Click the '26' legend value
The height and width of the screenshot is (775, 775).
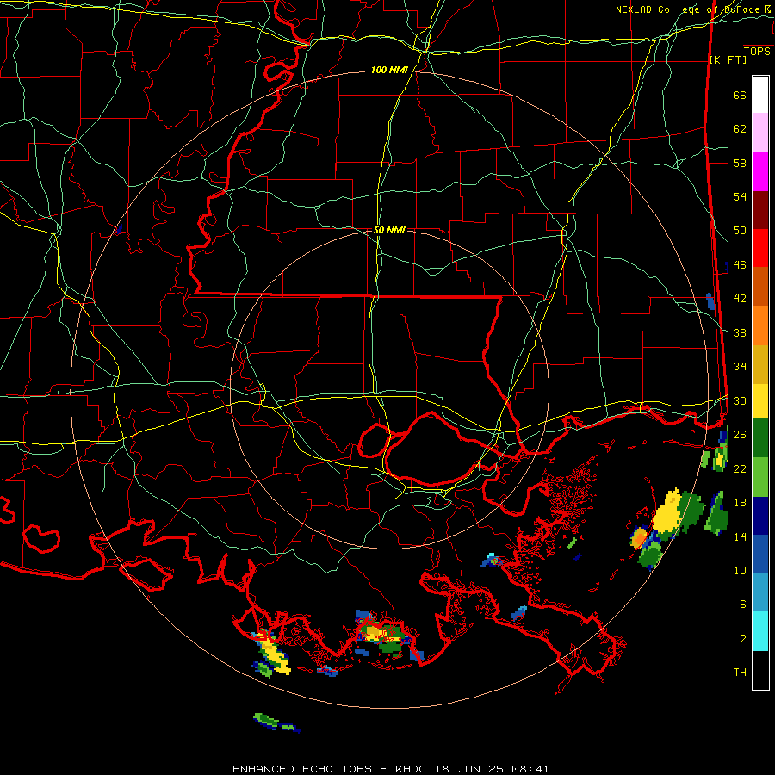[740, 435]
